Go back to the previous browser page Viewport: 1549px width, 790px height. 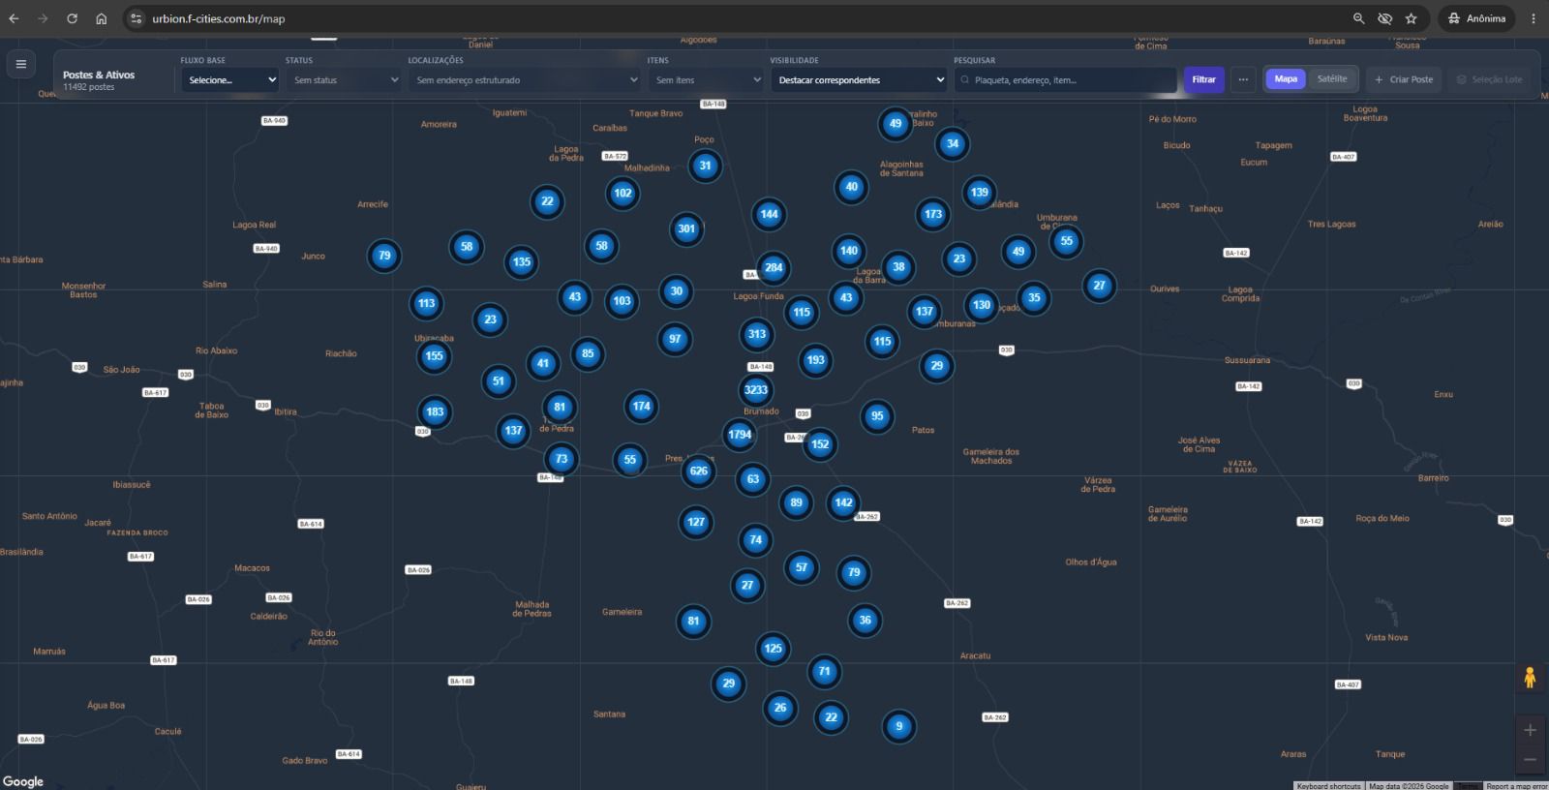pos(14,18)
